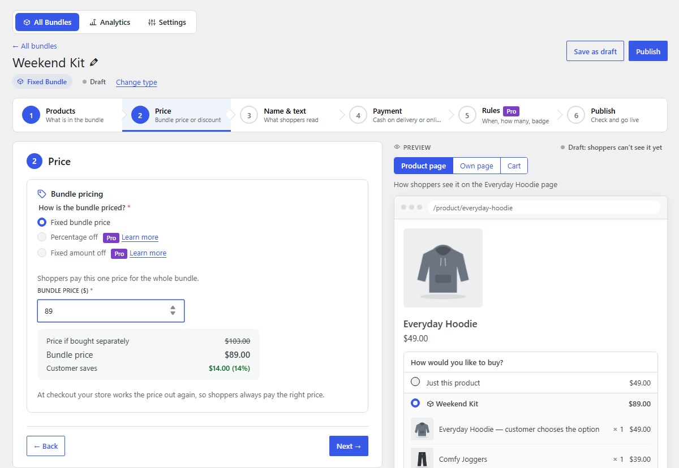Open the All Bundles tab
The height and width of the screenshot is (468, 679).
coord(48,22)
